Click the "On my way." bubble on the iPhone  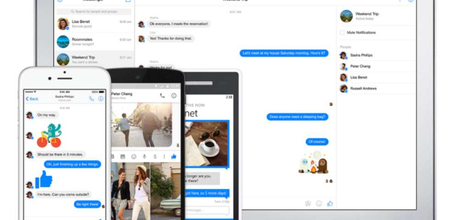pos(46,115)
